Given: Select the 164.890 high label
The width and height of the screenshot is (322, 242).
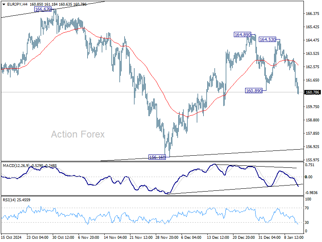Looking at the screenshot, I should click(243, 35).
